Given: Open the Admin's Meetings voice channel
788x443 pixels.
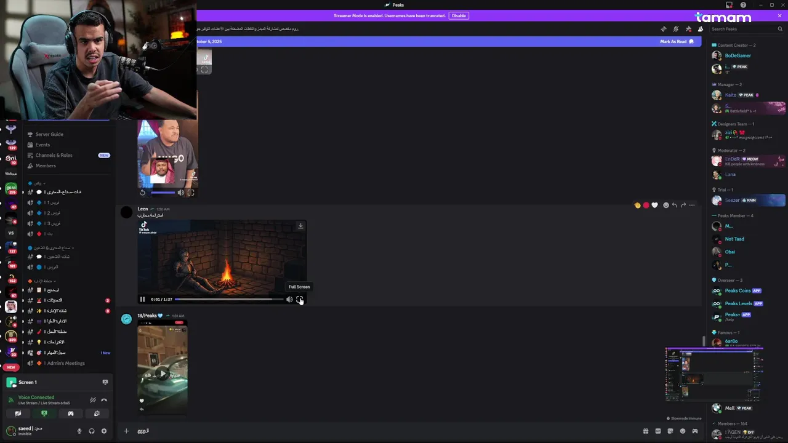Looking at the screenshot, I should (x=66, y=363).
